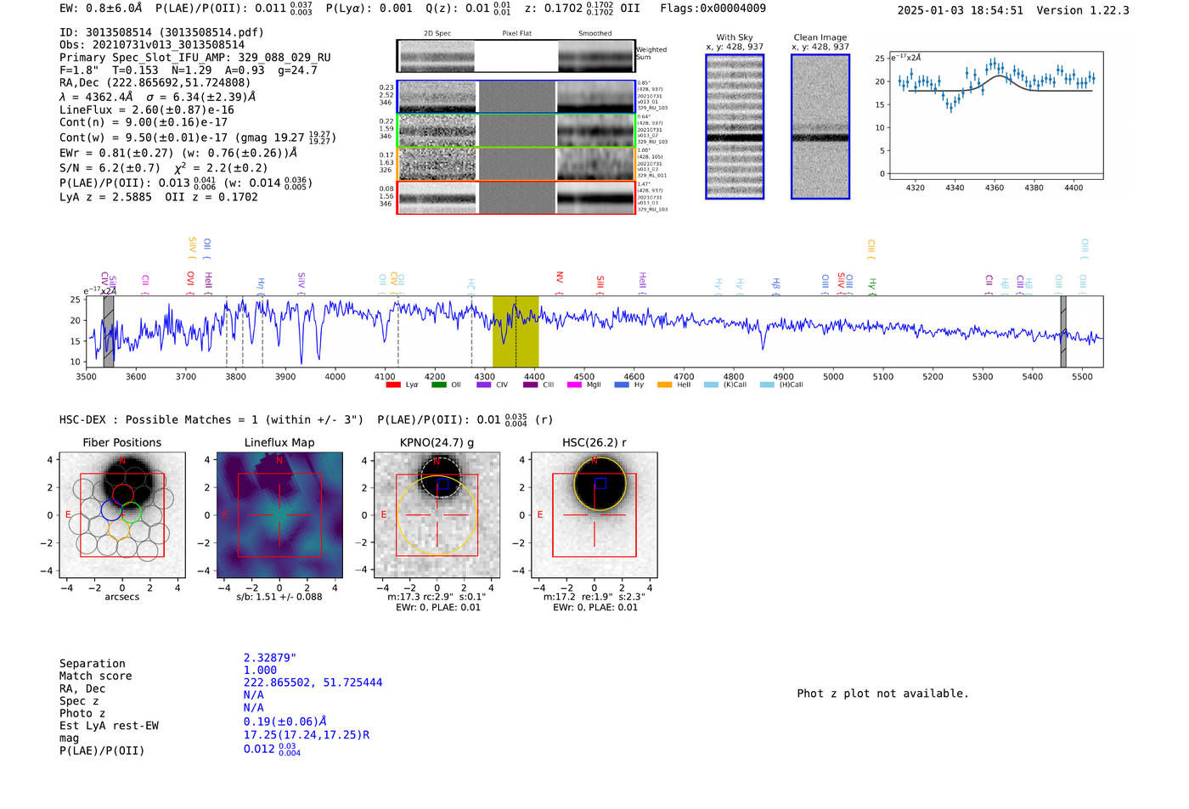The height and width of the screenshot is (809, 1189).
Task: Click the ID: 3013508514 line
Action: coord(161,32)
